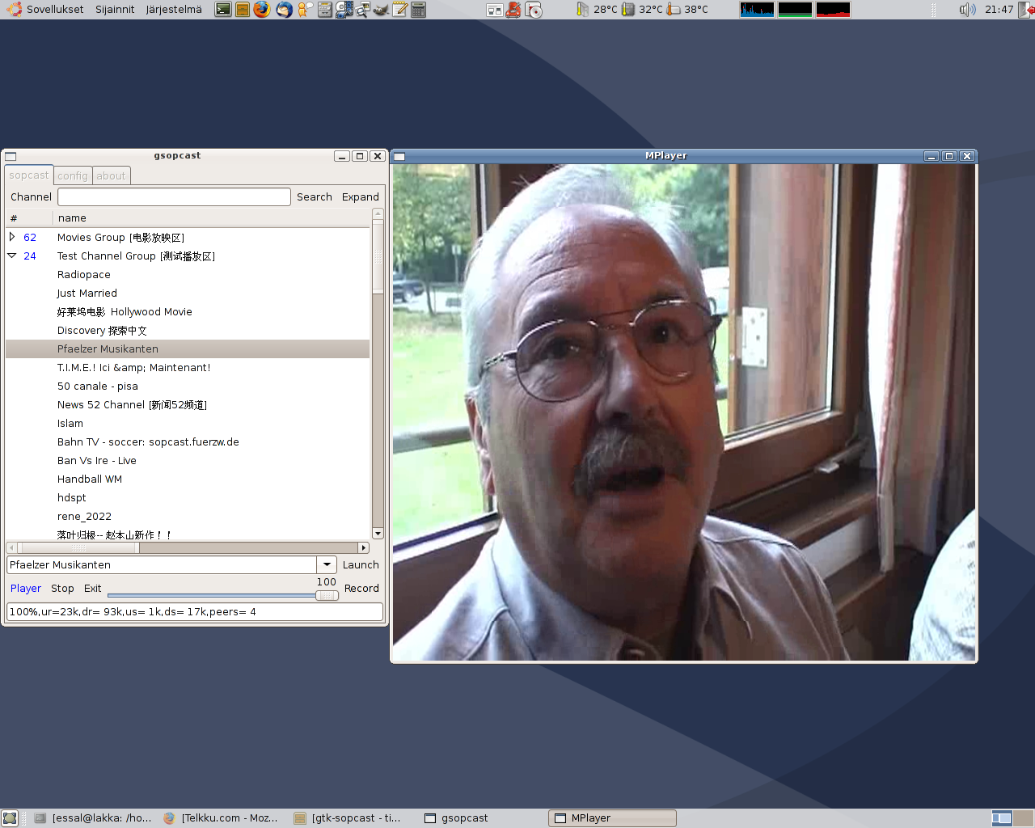Click the MPlayer window menu icon
This screenshot has height=828, width=1035.
399,156
